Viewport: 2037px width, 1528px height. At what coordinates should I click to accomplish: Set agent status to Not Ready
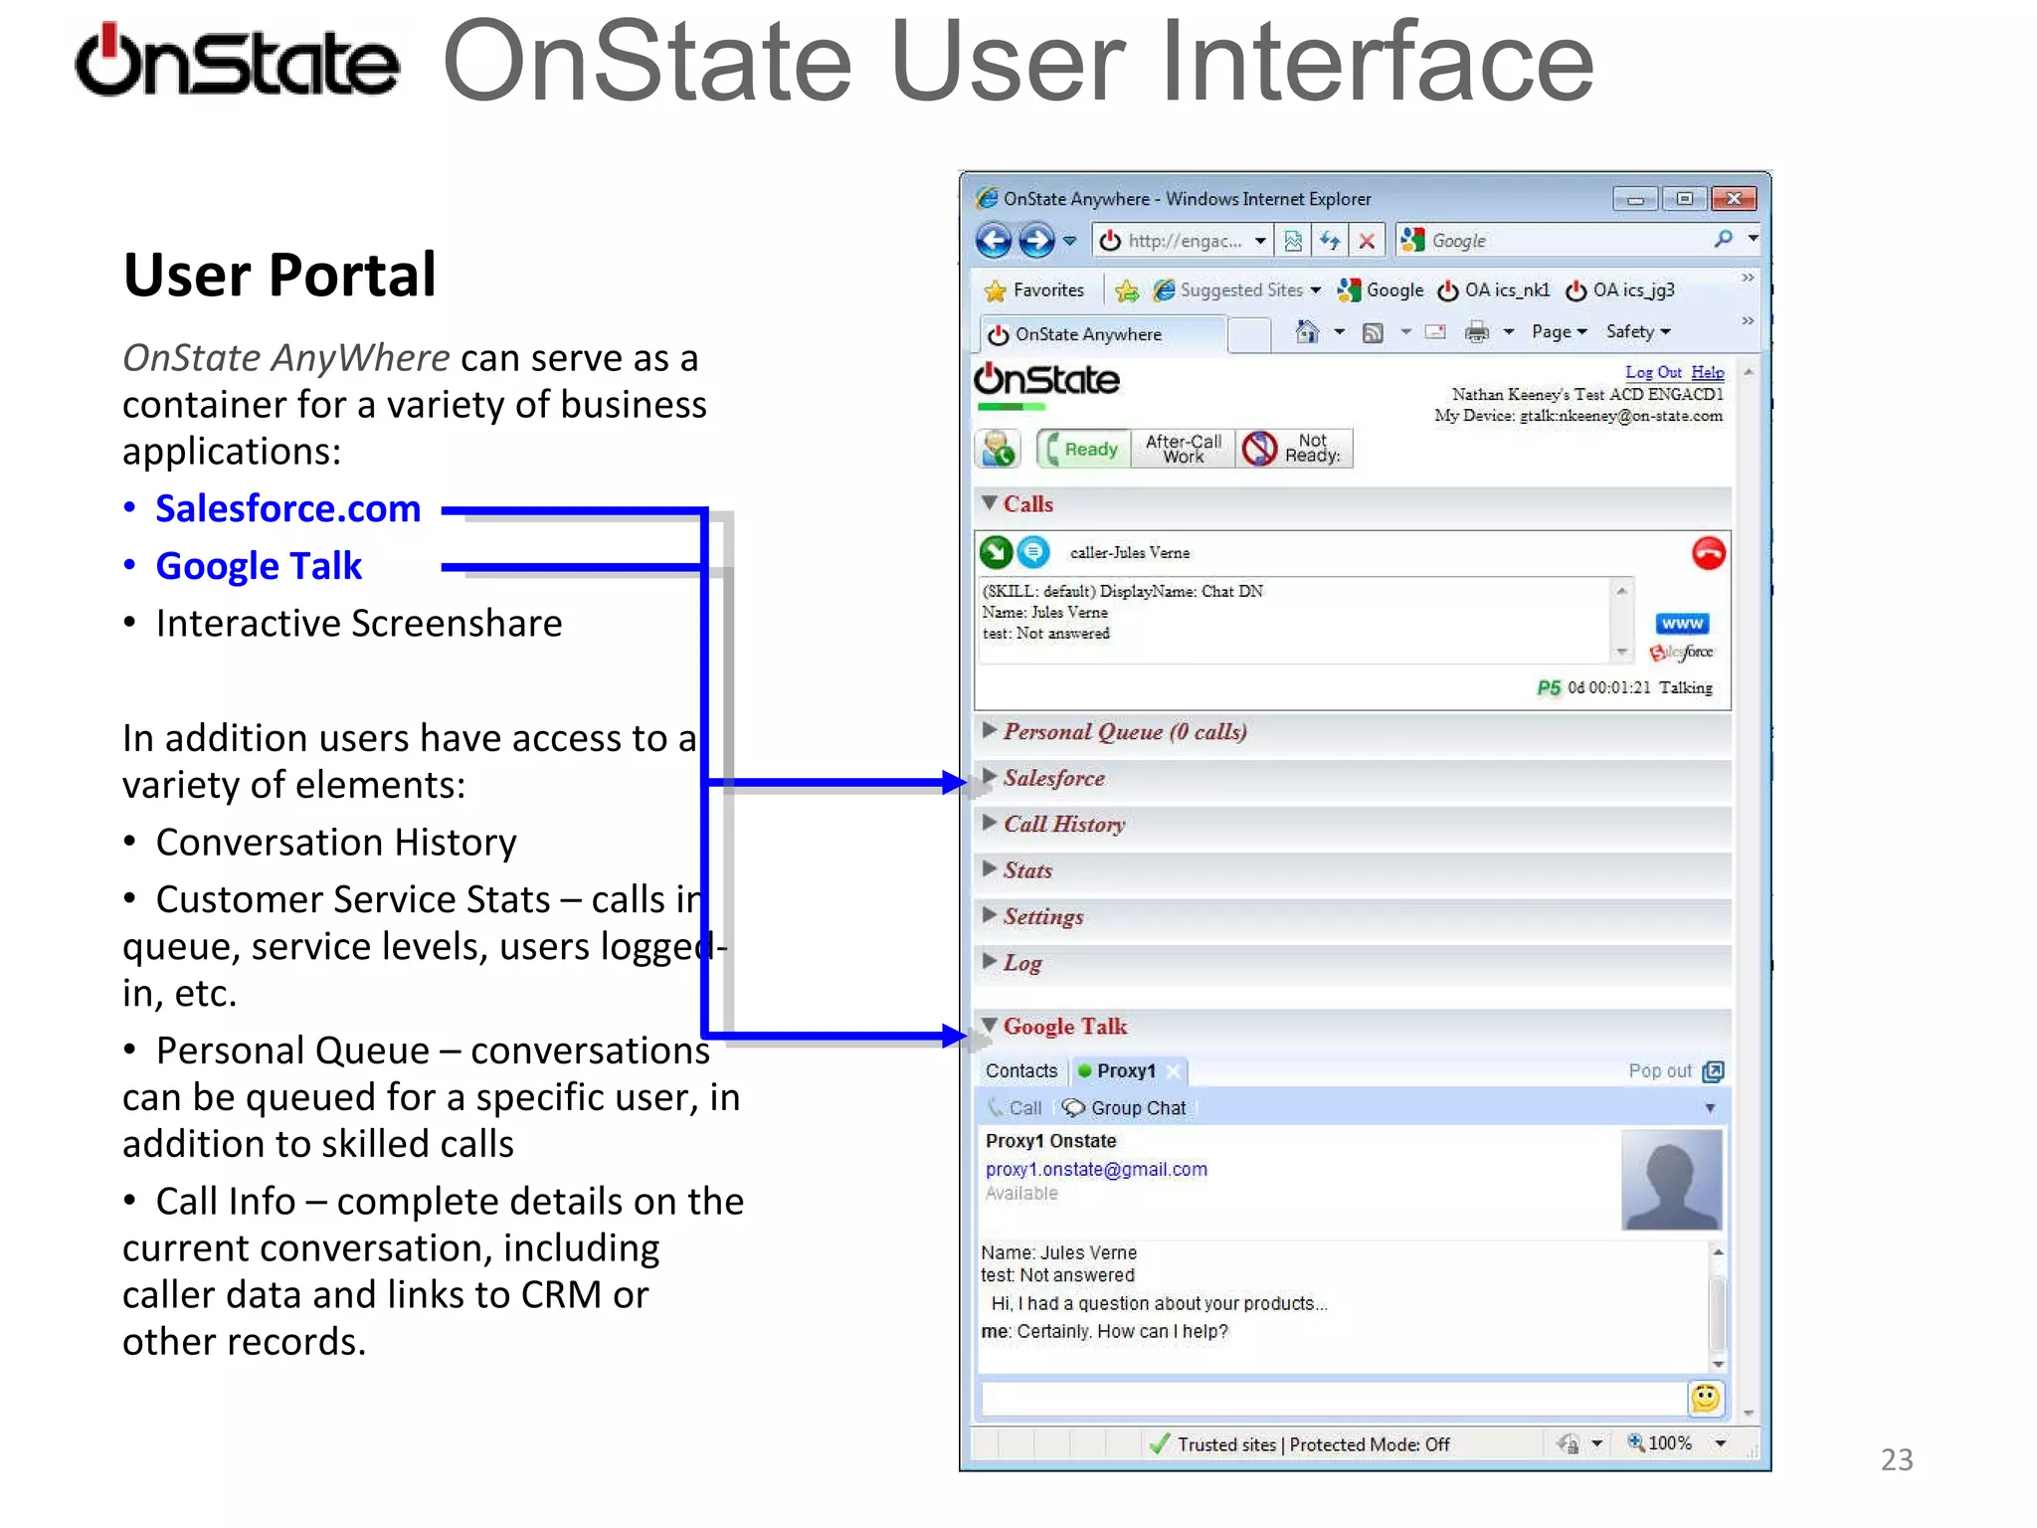[x=1295, y=449]
